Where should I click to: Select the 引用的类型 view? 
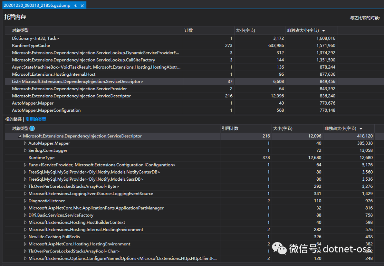(36, 119)
